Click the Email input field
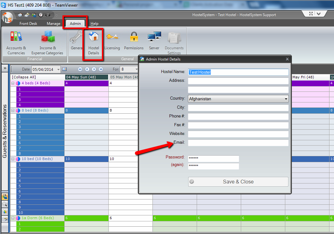Screen dimensions: 334x234 [x=238, y=143]
